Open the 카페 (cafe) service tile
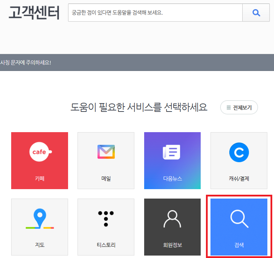 pyautogui.click(x=40, y=160)
